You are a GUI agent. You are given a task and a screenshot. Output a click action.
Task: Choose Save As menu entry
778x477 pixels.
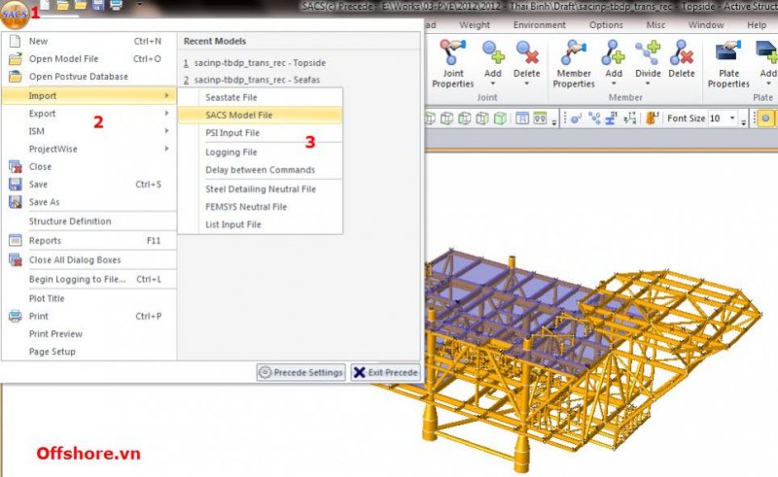click(89, 202)
